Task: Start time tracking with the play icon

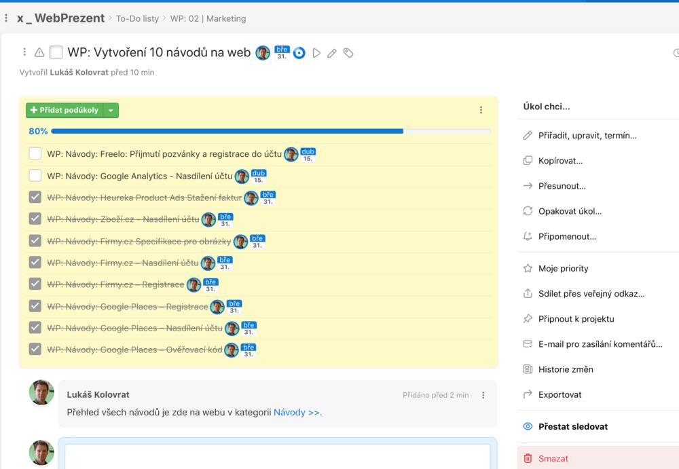Action: (316, 53)
